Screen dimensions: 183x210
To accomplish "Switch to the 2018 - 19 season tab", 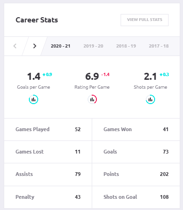I will click(126, 46).
